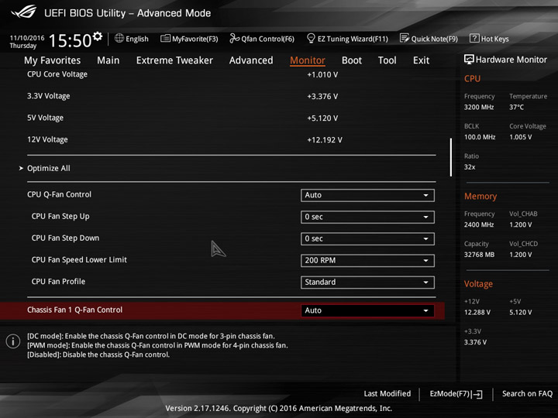Click the Quick Note notepad icon

coord(405,38)
